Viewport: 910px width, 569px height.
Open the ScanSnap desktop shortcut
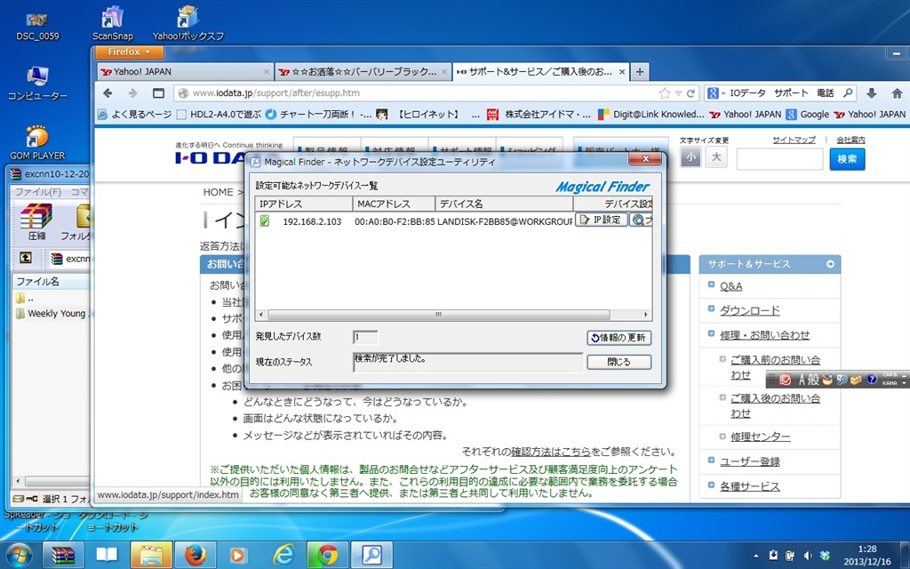click(113, 24)
